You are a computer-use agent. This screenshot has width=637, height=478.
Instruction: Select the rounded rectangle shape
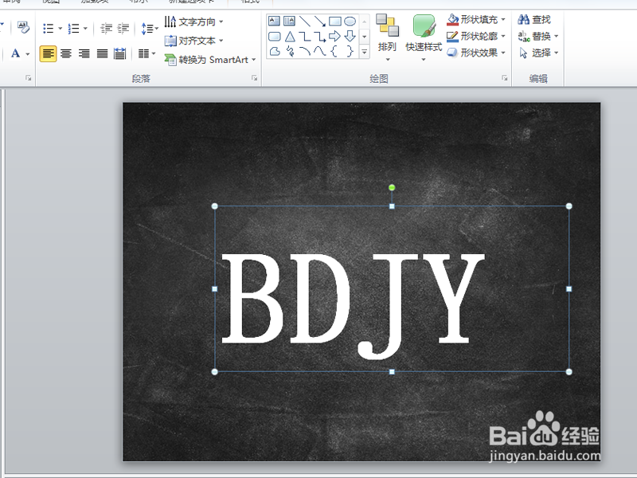click(274, 37)
